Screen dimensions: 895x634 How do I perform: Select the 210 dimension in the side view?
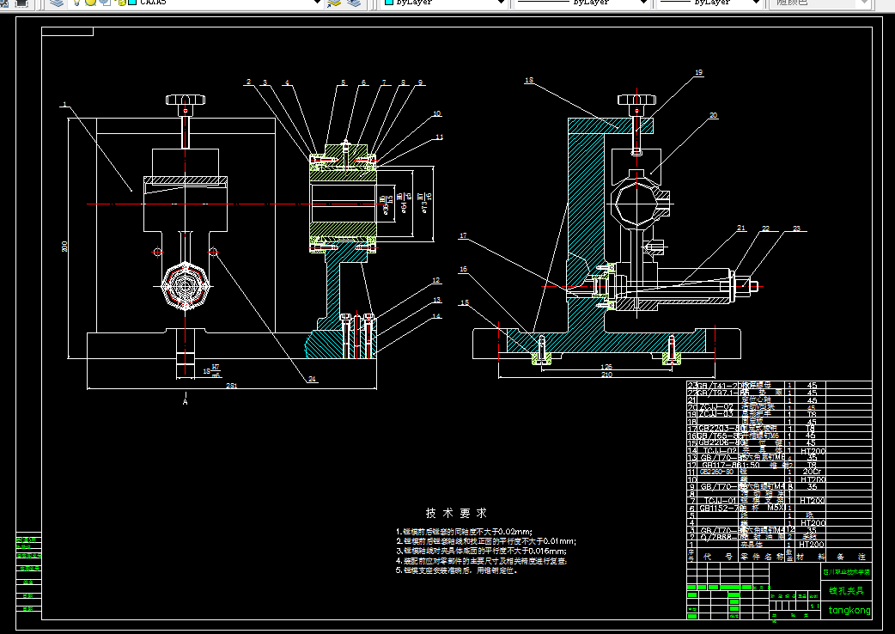(x=606, y=375)
